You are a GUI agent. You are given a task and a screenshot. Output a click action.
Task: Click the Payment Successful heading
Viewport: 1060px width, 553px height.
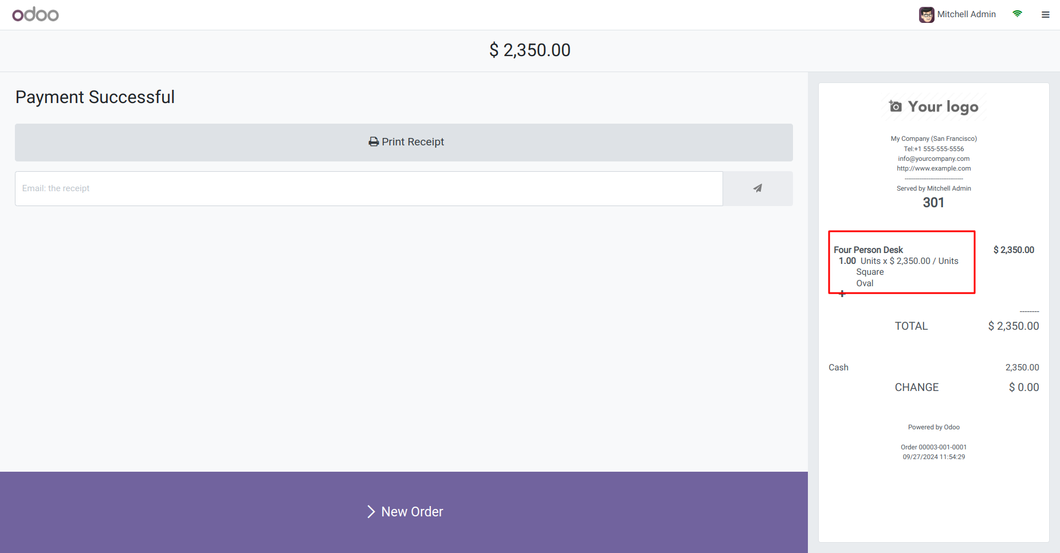click(95, 97)
